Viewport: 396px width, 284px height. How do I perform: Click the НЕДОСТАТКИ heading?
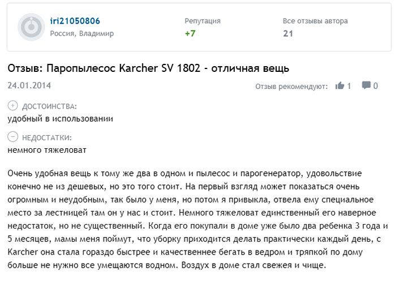click(47, 137)
